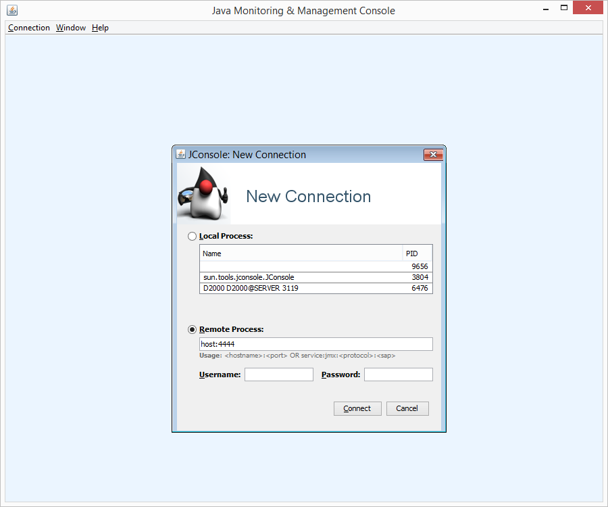Select the Remote Process radio button

[192, 329]
